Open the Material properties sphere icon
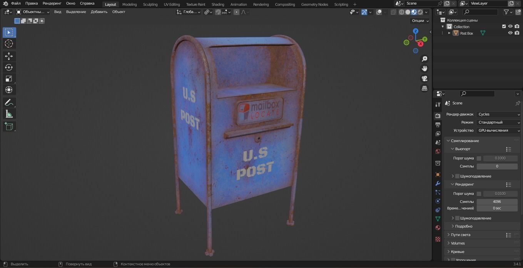Image resolution: width=523 pixels, height=268 pixels. point(438,228)
